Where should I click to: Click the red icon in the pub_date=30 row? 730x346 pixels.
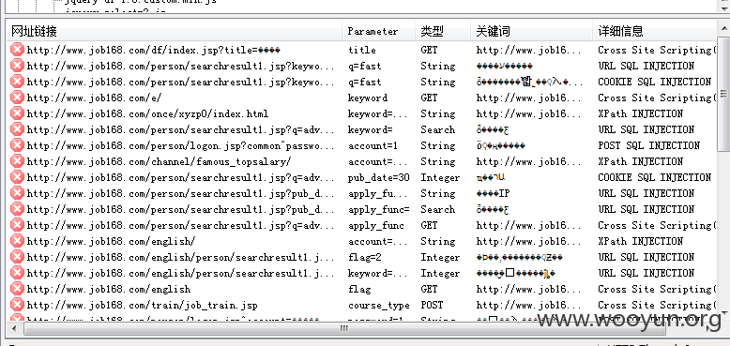click(17, 177)
